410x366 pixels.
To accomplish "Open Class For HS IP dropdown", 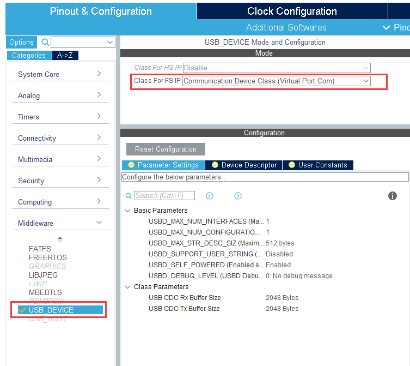I will pyautogui.click(x=277, y=68).
